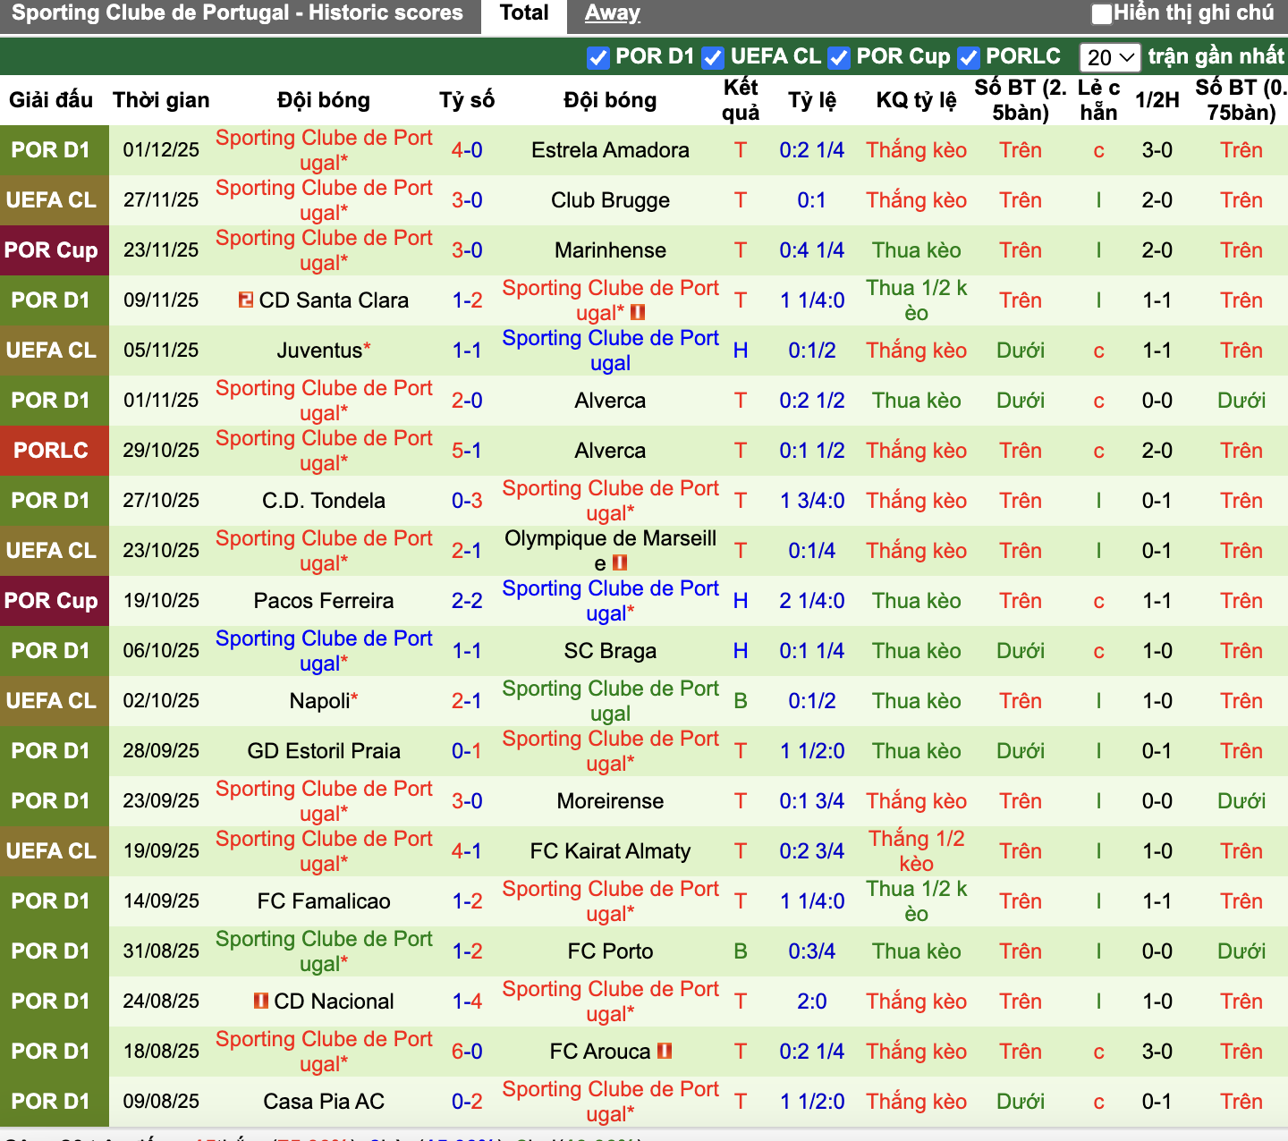The width and height of the screenshot is (1288, 1141).
Task: Click the date 09/08/25
Action: (x=161, y=1102)
